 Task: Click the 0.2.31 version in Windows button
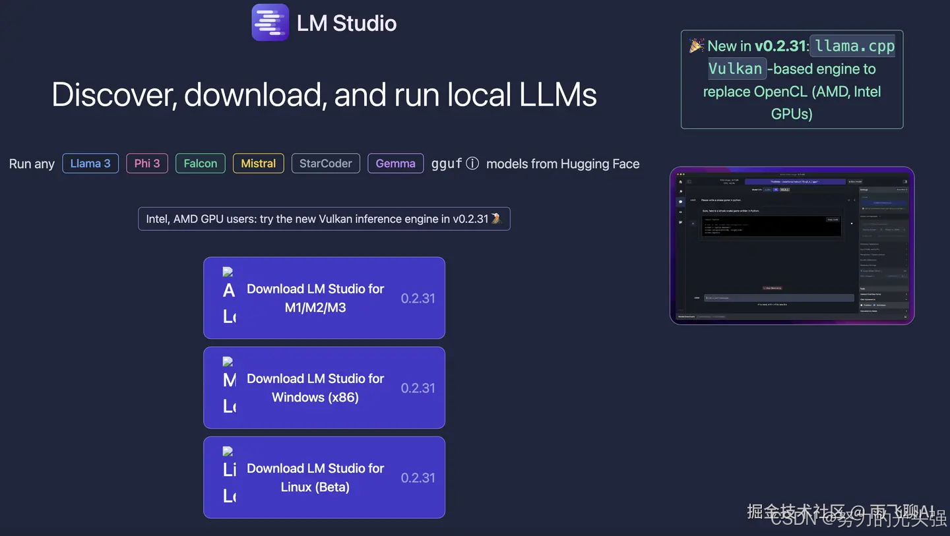418,388
